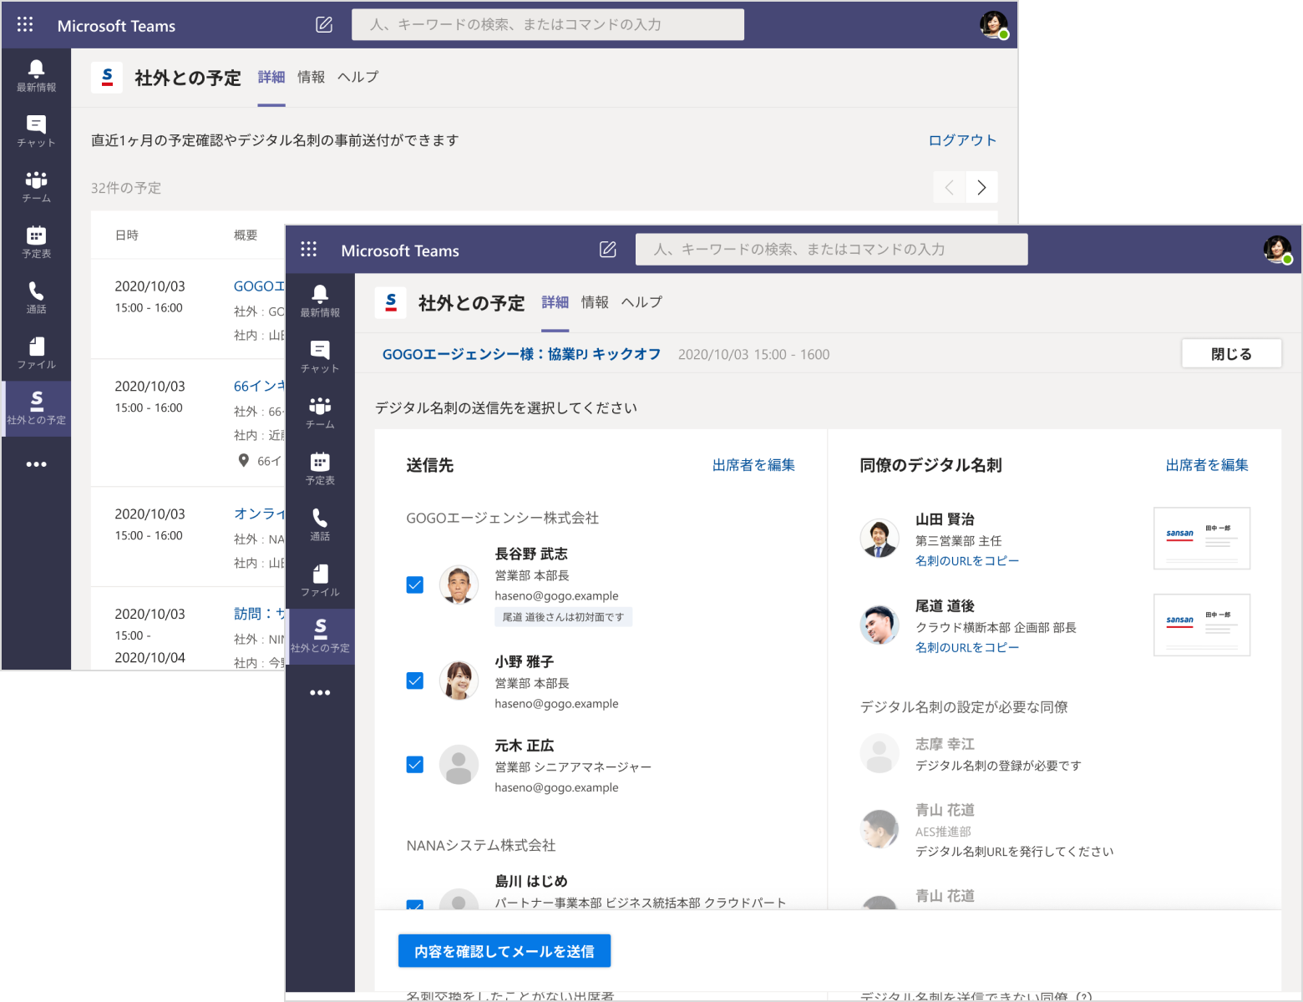Click 32件の予定 count text
Screen dimensions: 1303x1002
click(x=126, y=188)
